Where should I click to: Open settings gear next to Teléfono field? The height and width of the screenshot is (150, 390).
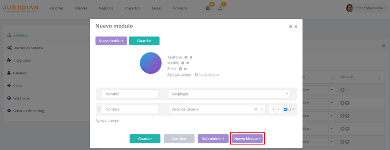click(186, 57)
